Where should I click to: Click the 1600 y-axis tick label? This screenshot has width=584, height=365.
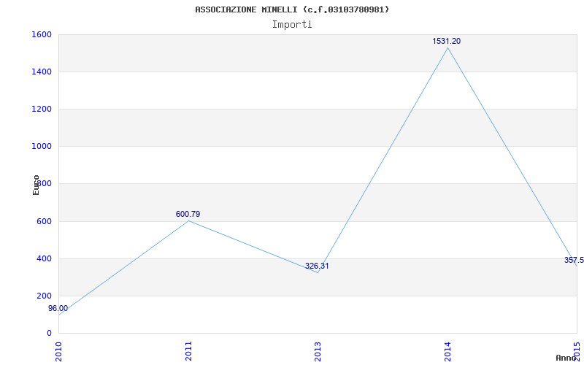pyautogui.click(x=42, y=34)
